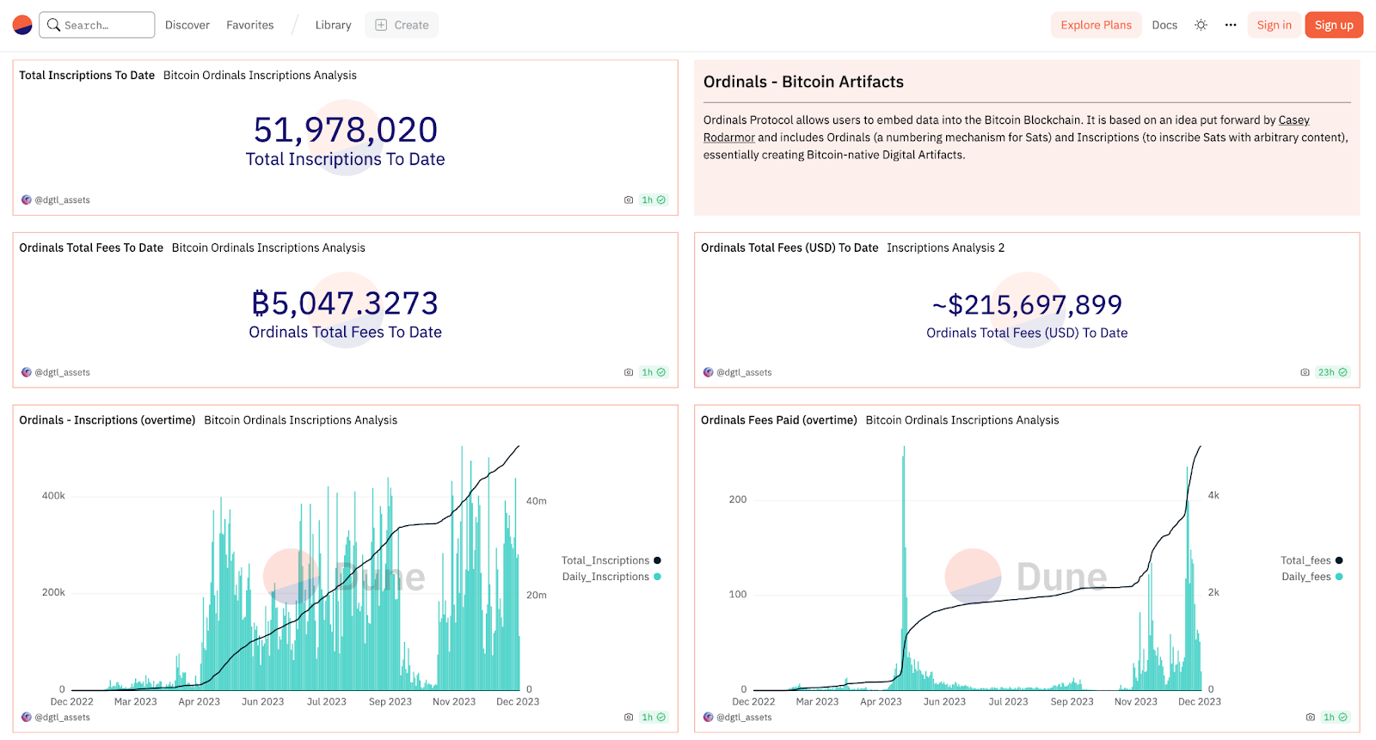Open Ordinals - Inscriptions (overtime) title
This screenshot has width=1376, height=740.
tap(107, 420)
